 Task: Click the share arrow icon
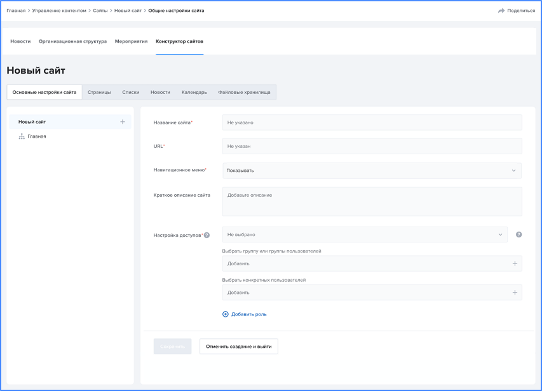pyautogui.click(x=501, y=11)
